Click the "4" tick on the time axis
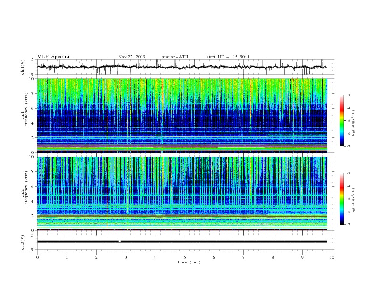 [x=155, y=257]
